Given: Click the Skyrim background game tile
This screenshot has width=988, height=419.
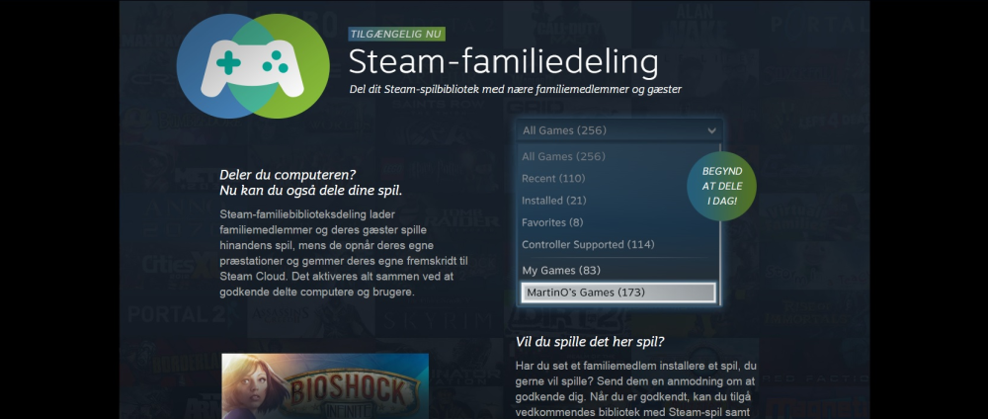Looking at the screenshot, I should click(438, 321).
